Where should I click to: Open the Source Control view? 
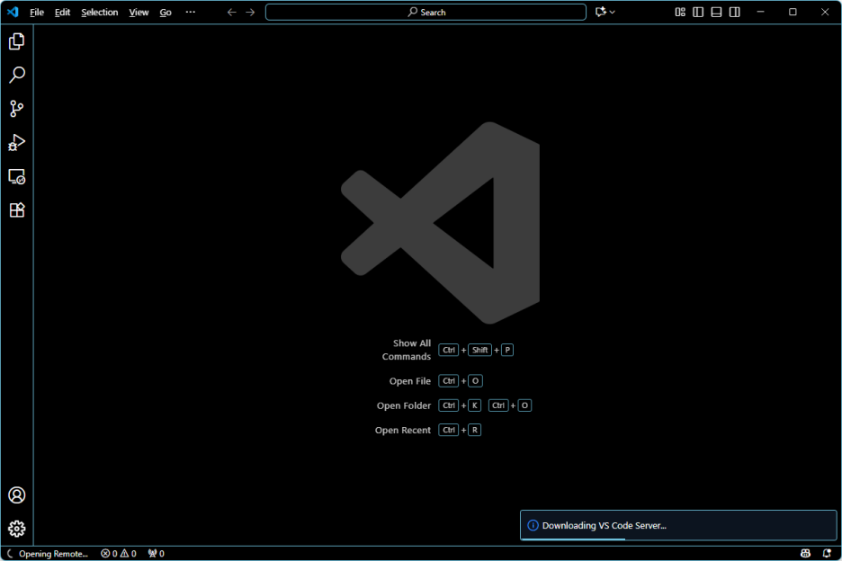(x=17, y=109)
